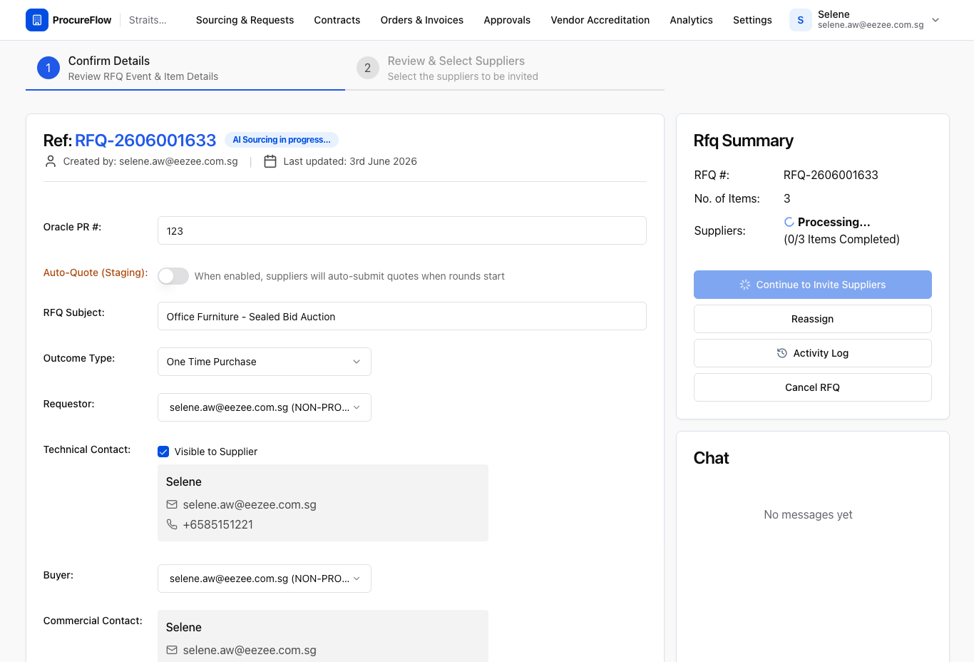Click the Processing spinner icon
This screenshot has width=974, height=662.
[789, 222]
